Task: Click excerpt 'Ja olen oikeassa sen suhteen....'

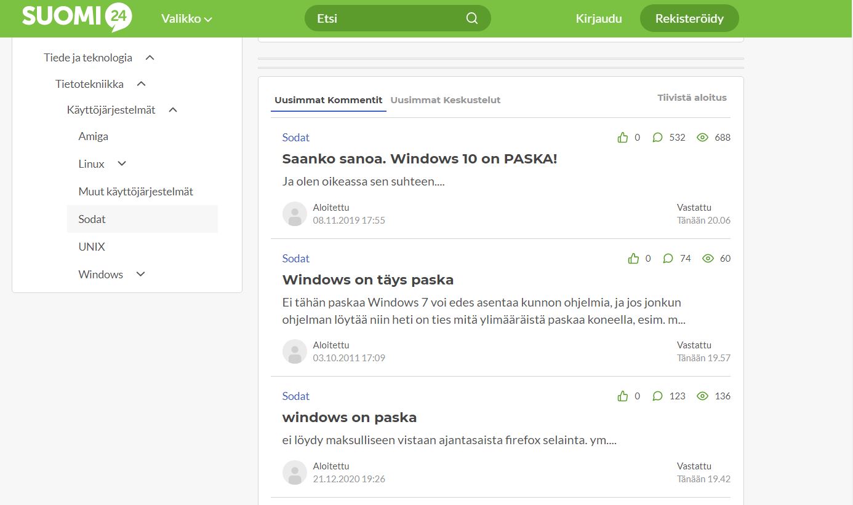Action: click(363, 182)
